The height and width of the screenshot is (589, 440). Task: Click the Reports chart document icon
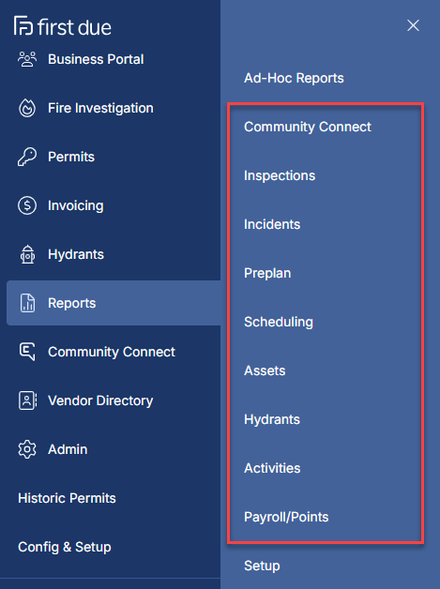tap(27, 303)
